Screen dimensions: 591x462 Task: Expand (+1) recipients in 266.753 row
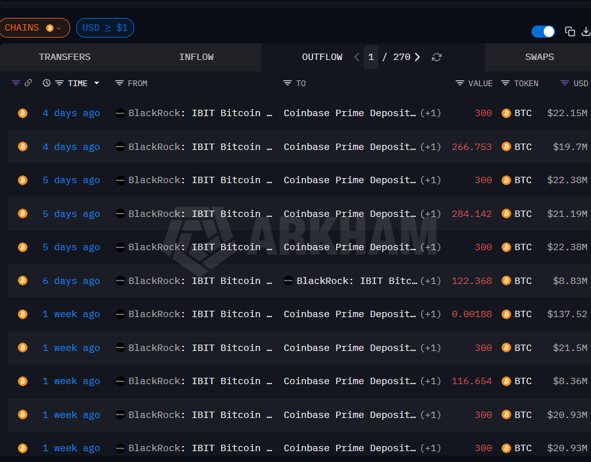431,147
